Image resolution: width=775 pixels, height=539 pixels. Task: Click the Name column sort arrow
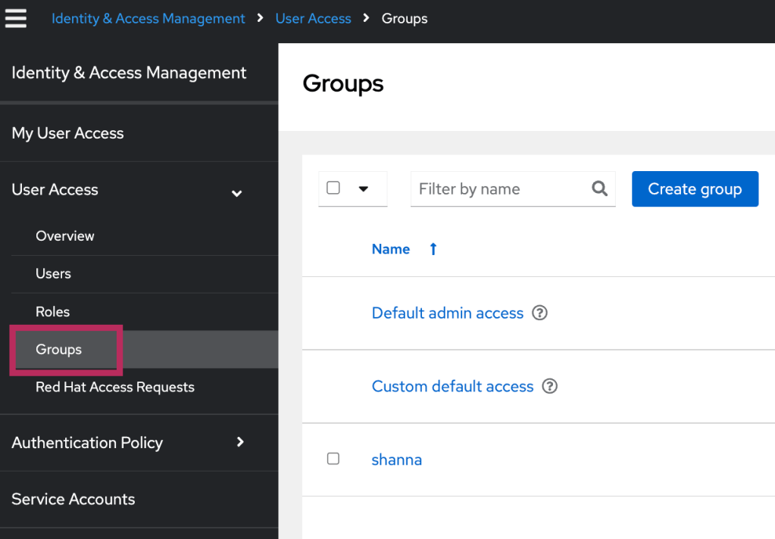pyautogui.click(x=433, y=249)
